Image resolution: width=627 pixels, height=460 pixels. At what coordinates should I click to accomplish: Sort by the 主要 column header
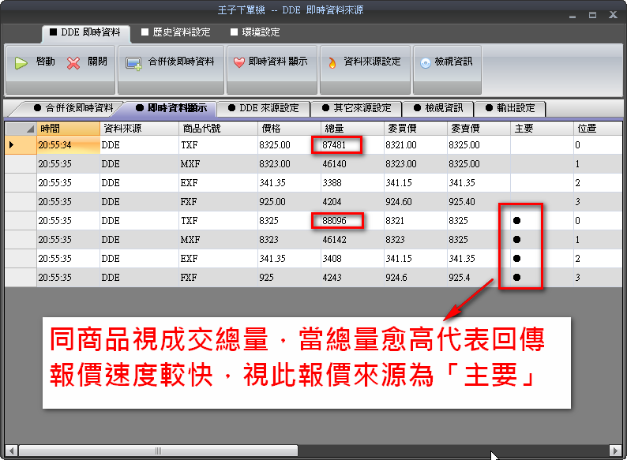(x=543, y=129)
